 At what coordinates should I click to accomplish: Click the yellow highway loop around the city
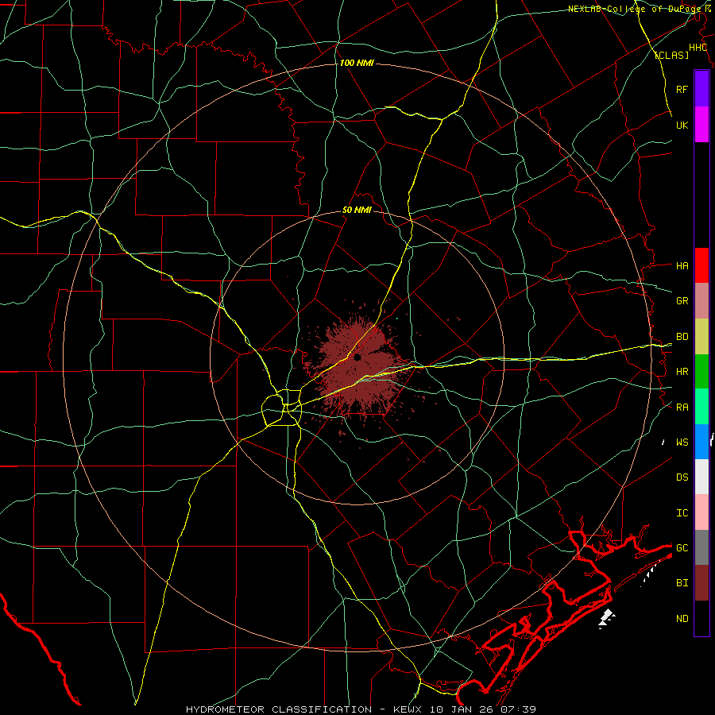282,406
